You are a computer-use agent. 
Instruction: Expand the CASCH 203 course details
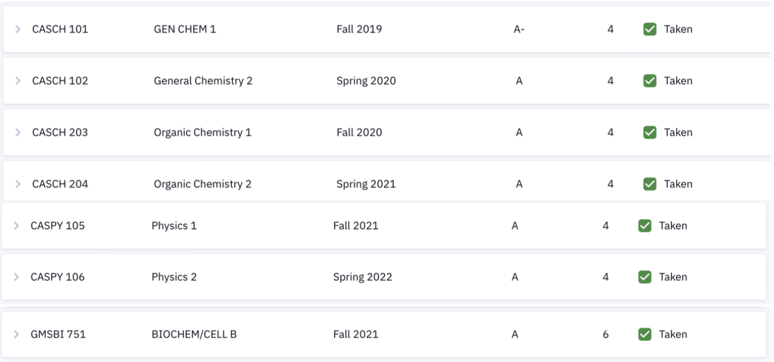pyautogui.click(x=18, y=132)
